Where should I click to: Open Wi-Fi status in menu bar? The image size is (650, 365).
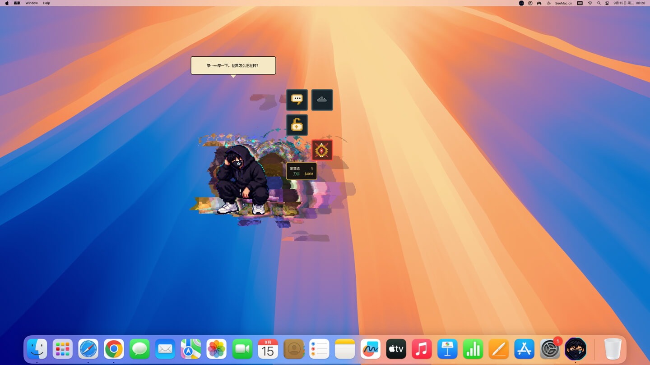click(x=590, y=3)
